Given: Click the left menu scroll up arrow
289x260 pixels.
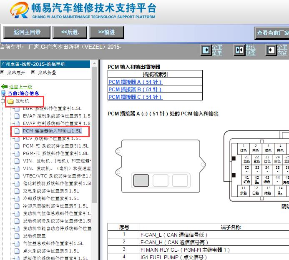Looking at the screenshot, I should click(94, 63).
